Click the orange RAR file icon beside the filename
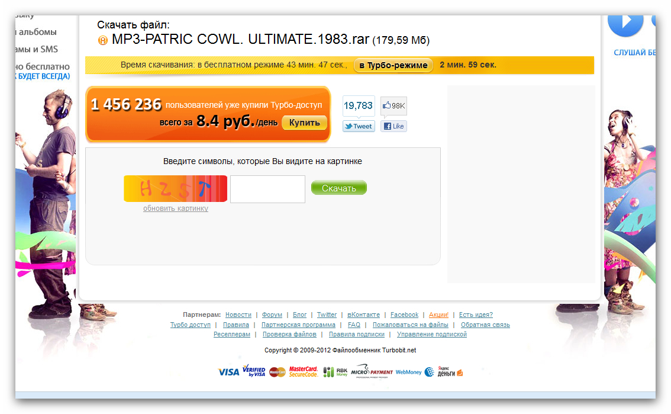Image resolution: width=671 pixels, height=414 pixels. pyautogui.click(x=103, y=40)
